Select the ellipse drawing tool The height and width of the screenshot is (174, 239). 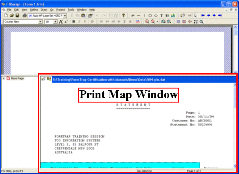coord(156,15)
